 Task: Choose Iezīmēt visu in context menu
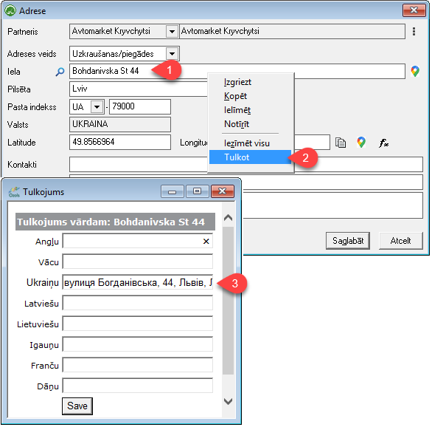[x=247, y=143]
